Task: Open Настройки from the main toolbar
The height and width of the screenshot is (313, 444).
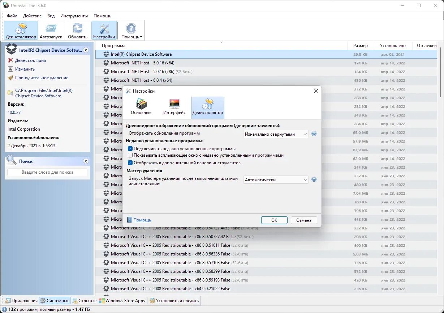Action: pos(104,30)
